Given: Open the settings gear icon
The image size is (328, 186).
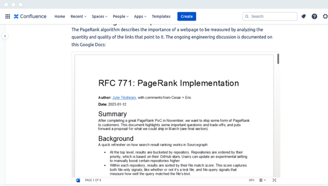Looking at the screenshot, I should [x=325, y=17].
